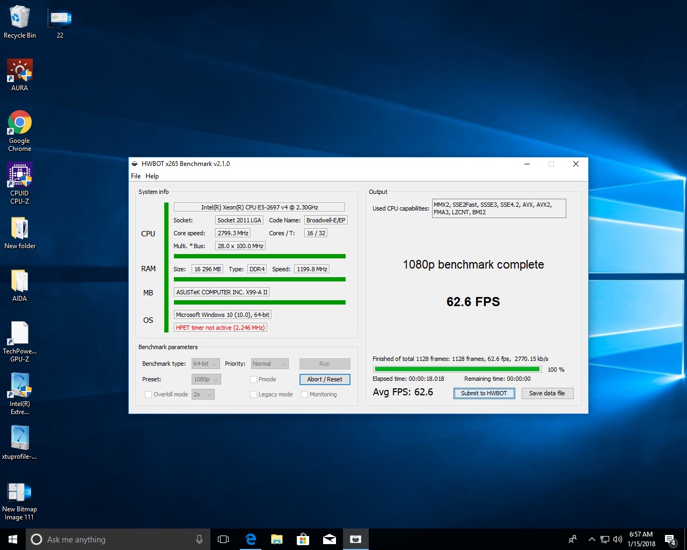Click the ASUSTeK COMPUTER INC. X99-A II field
The width and height of the screenshot is (687, 550).
pos(222,292)
